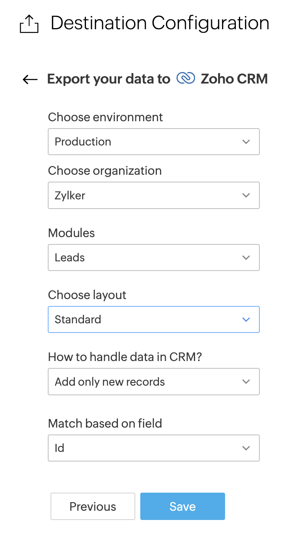
Task: Click the chevron in the match field selector
Action: (246, 448)
